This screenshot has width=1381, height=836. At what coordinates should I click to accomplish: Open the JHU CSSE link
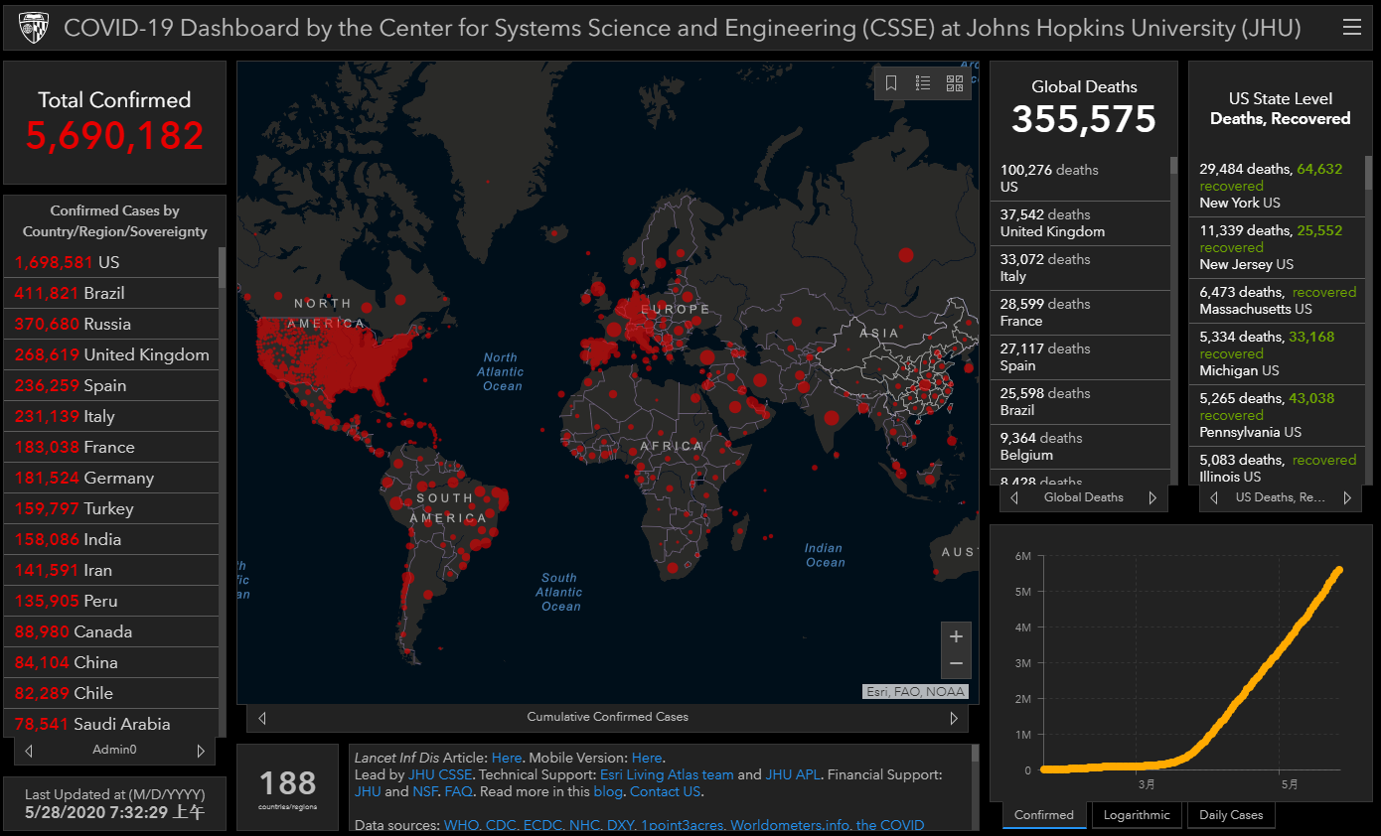click(440, 774)
